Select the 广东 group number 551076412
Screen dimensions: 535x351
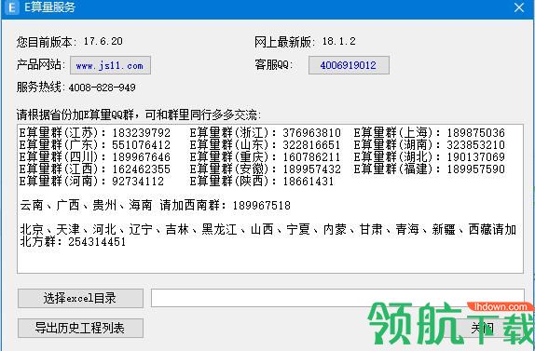tap(142, 145)
